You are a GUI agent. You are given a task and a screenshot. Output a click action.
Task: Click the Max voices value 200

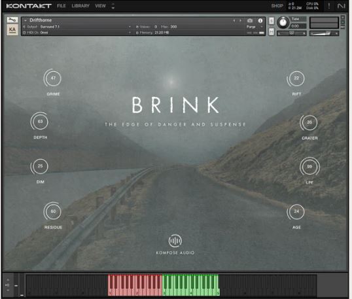pyautogui.click(x=173, y=27)
